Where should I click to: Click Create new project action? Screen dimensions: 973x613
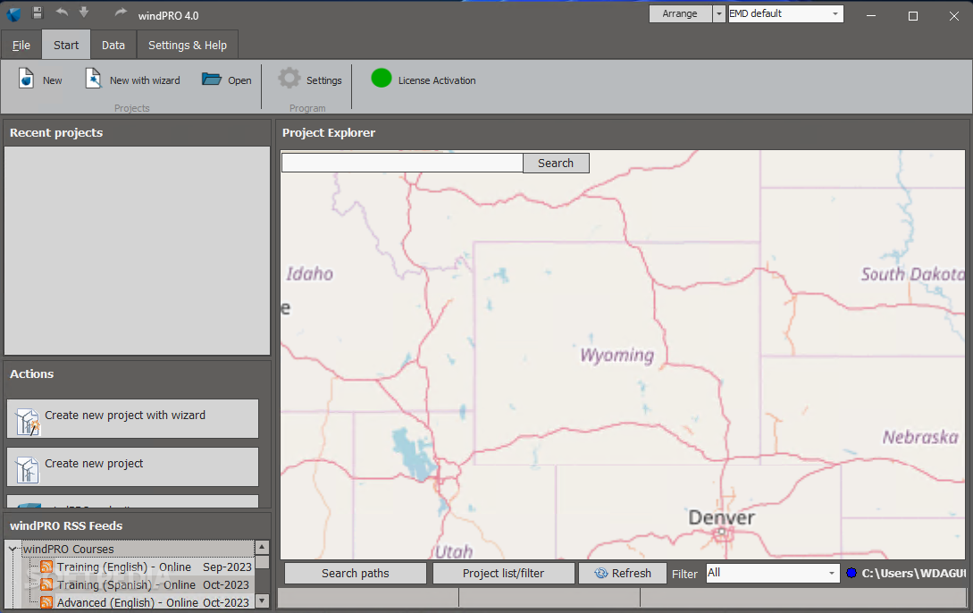click(133, 467)
